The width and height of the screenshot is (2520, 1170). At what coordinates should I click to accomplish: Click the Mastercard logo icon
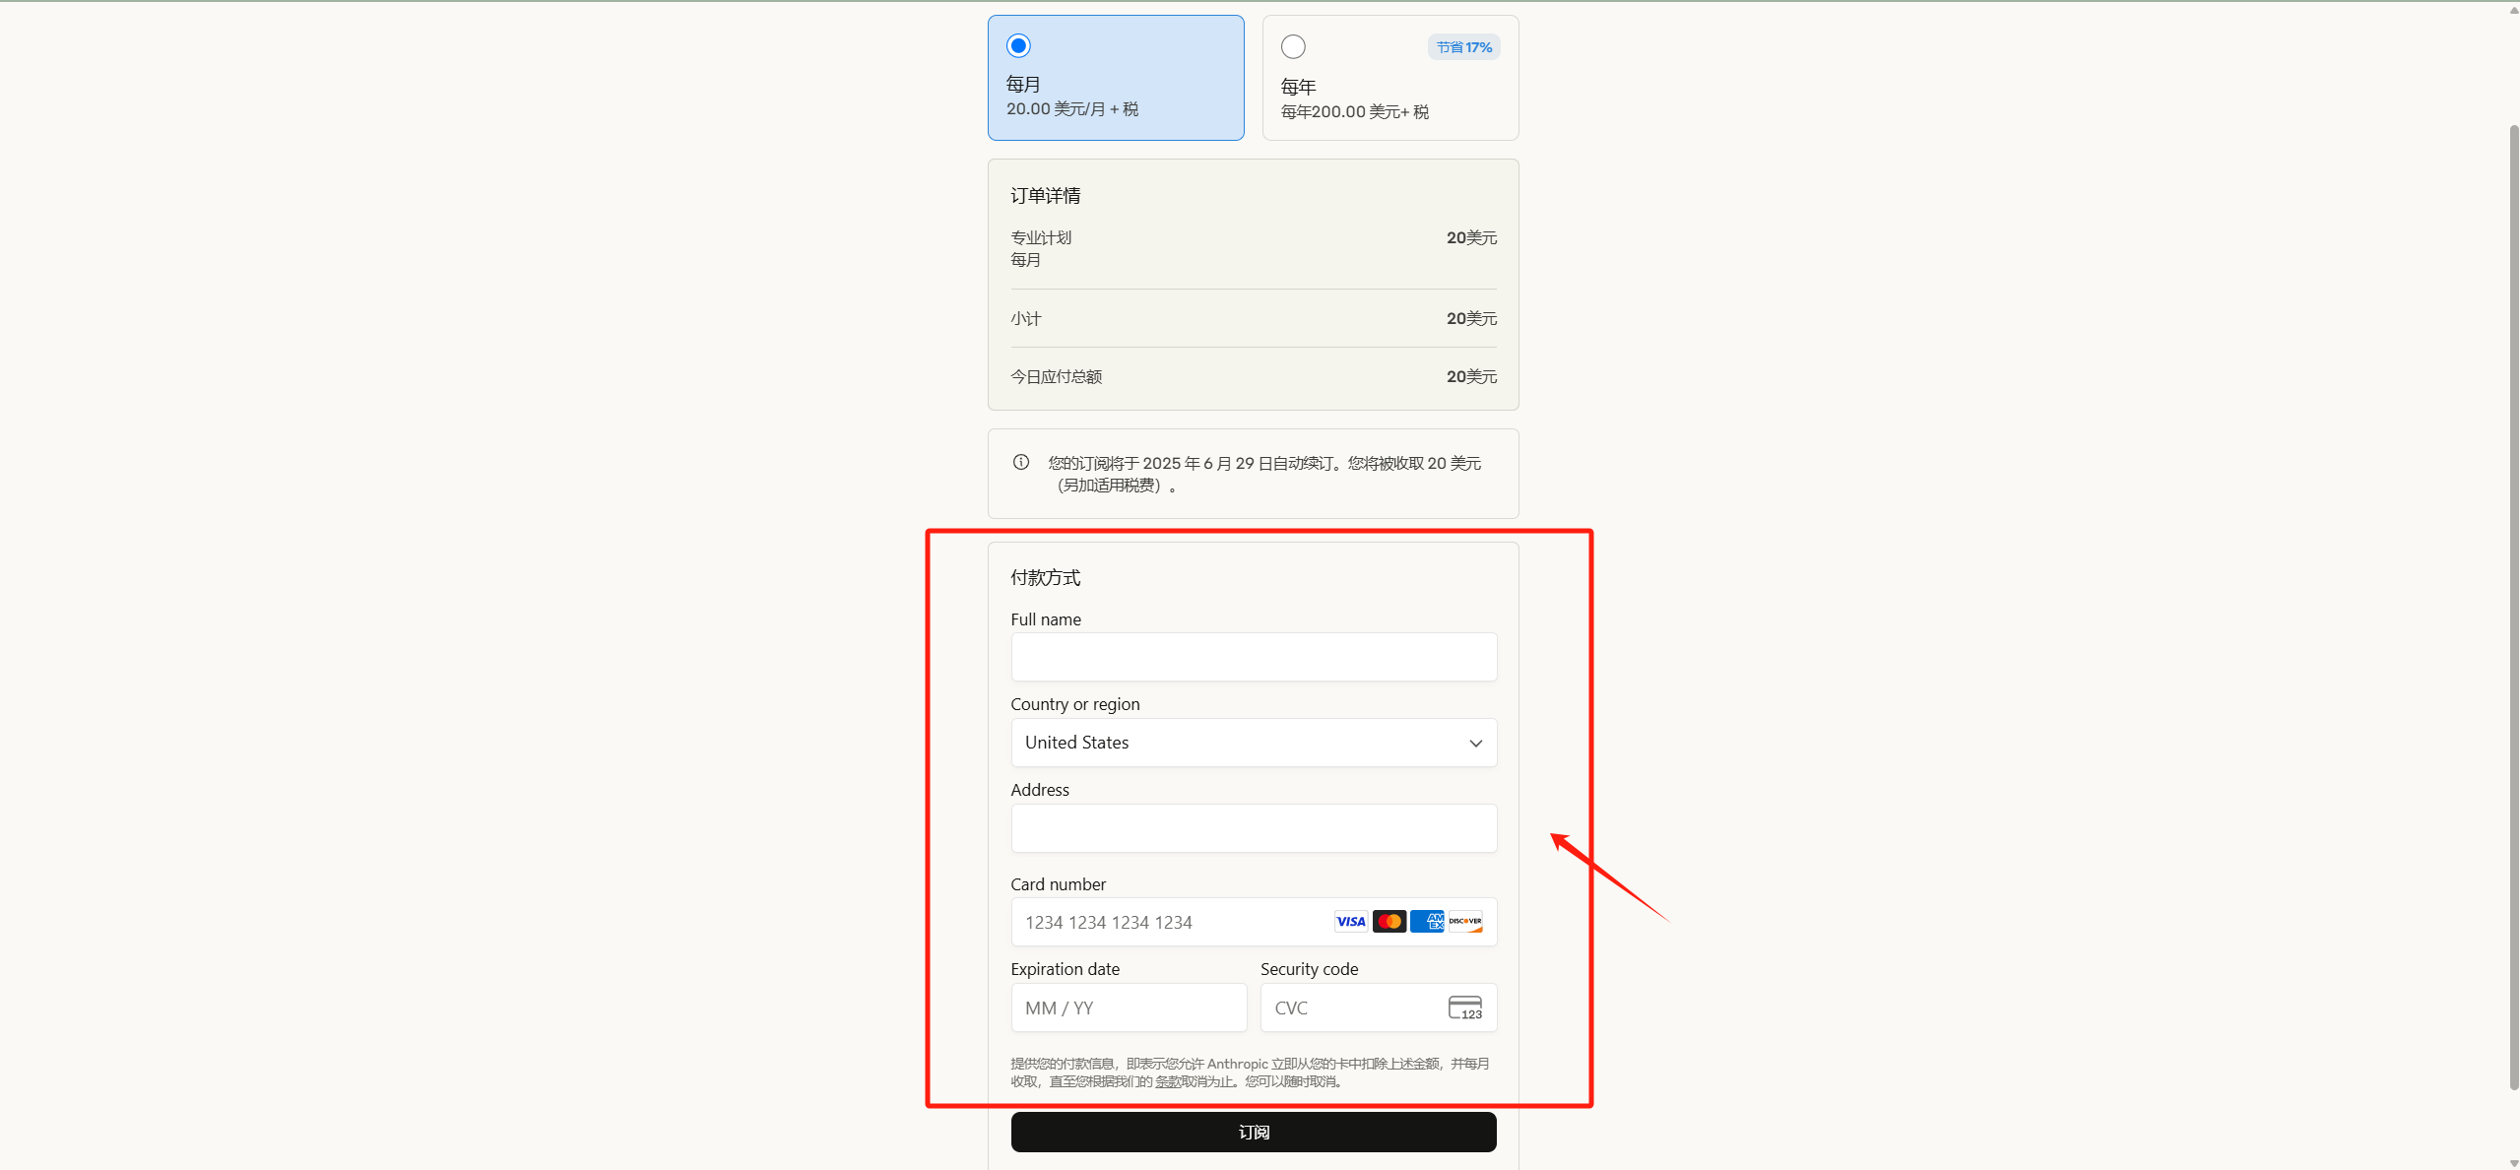pos(1389,922)
